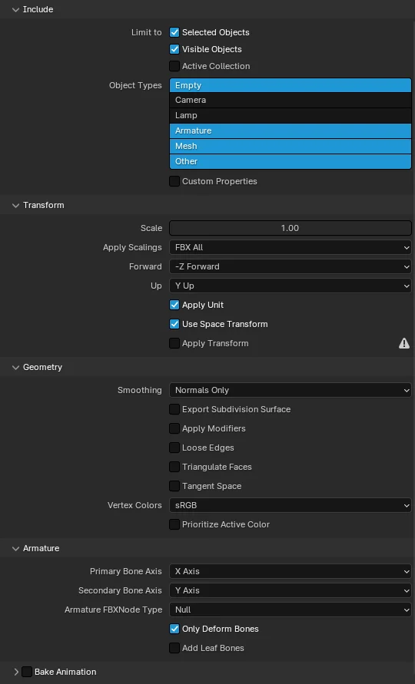Click the Scale value field
415x684 pixels.
(290, 228)
